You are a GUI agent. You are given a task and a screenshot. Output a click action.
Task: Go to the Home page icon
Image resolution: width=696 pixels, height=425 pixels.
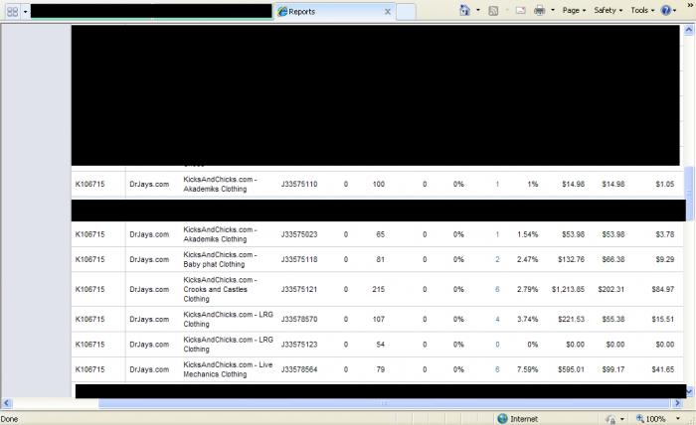point(464,10)
